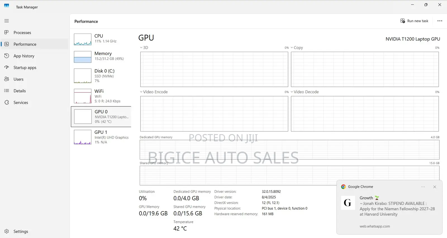Click the Processes grid icon
Viewport: 447px width, 238px height.
pos(7,32)
